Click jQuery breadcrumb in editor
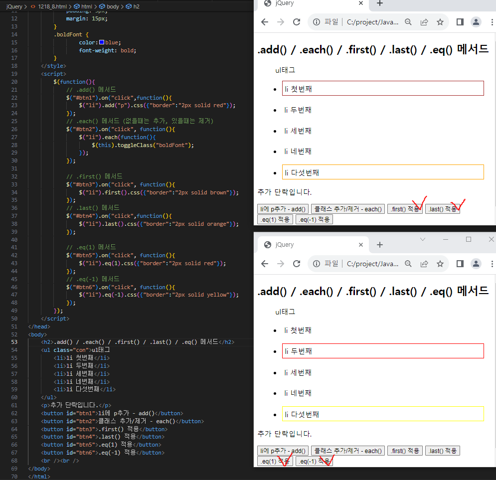The image size is (496, 480). coord(14,6)
